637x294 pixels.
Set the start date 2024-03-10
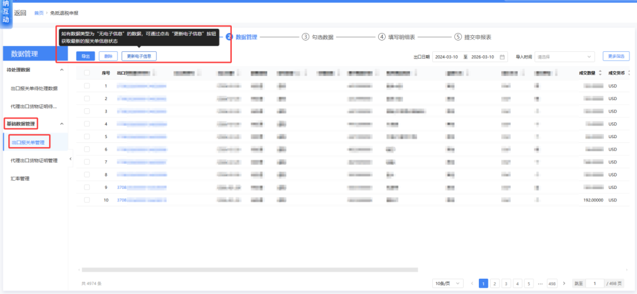point(446,57)
